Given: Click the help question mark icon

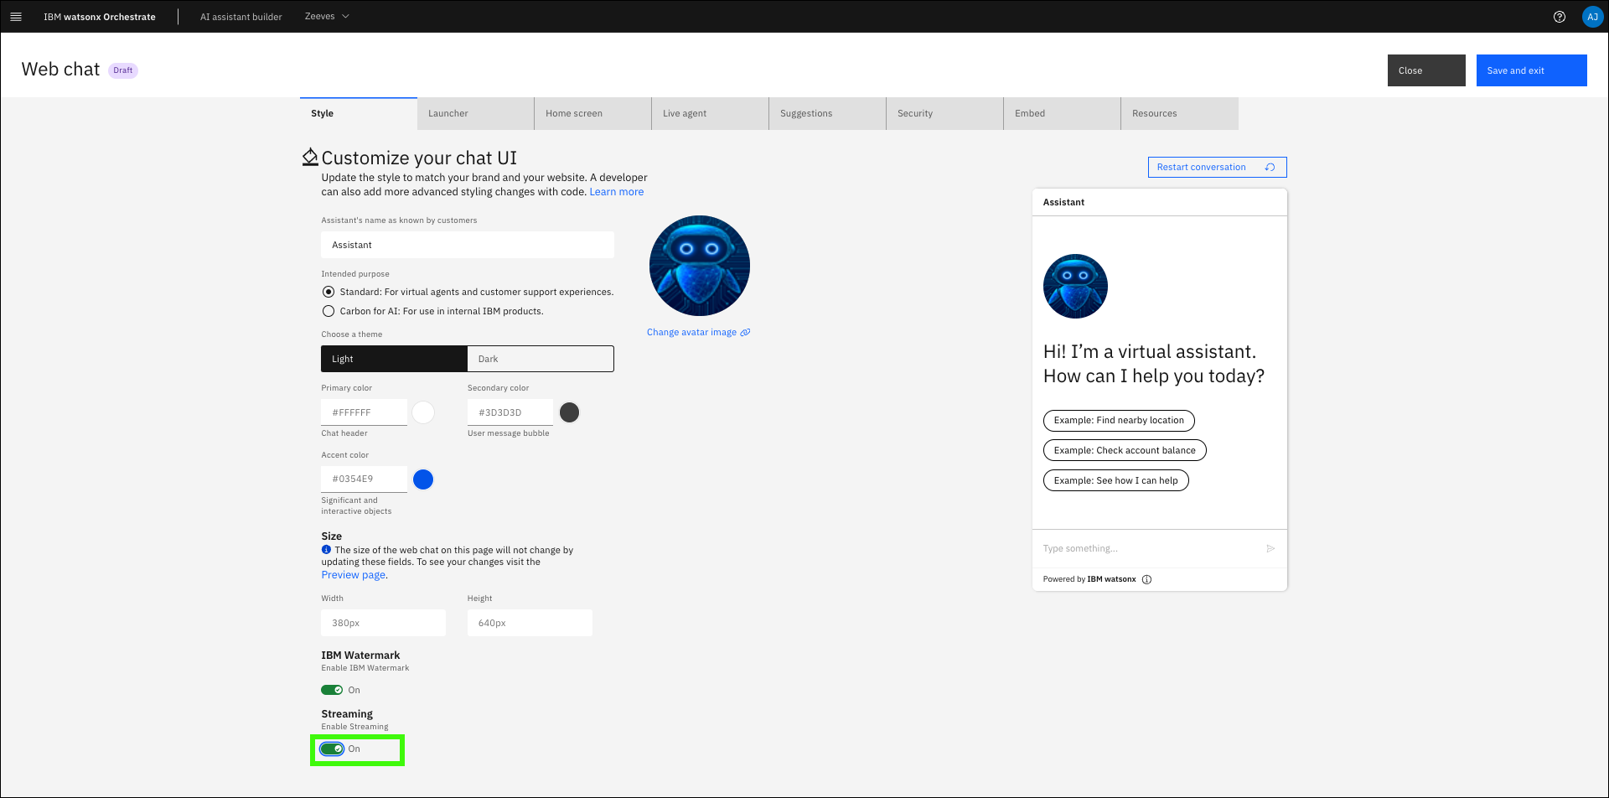Looking at the screenshot, I should [x=1559, y=17].
